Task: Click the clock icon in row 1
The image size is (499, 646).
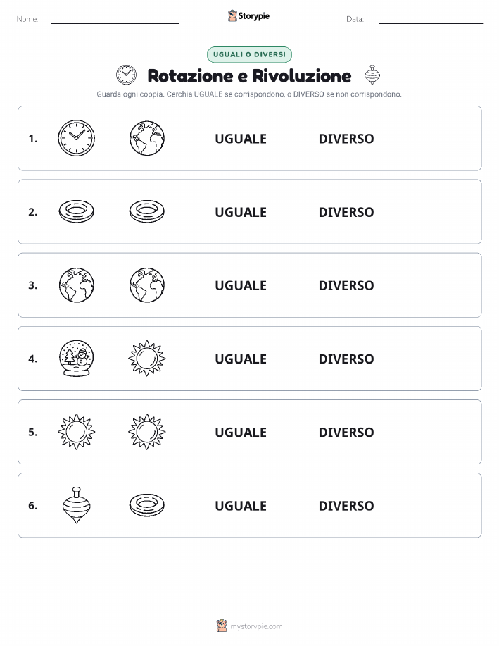Action: [x=76, y=138]
